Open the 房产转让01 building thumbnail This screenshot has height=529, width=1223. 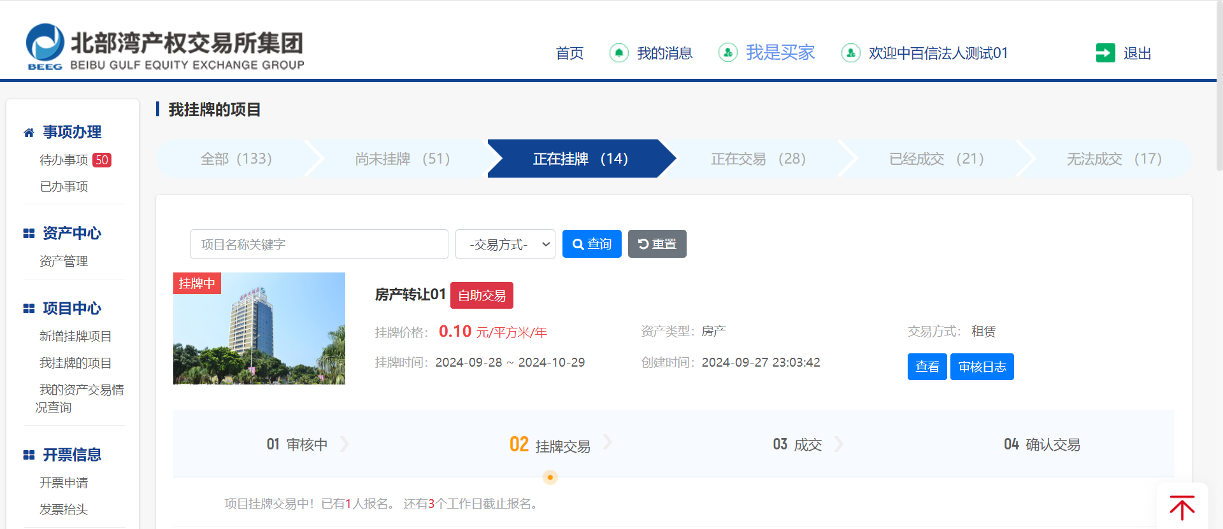click(x=259, y=328)
